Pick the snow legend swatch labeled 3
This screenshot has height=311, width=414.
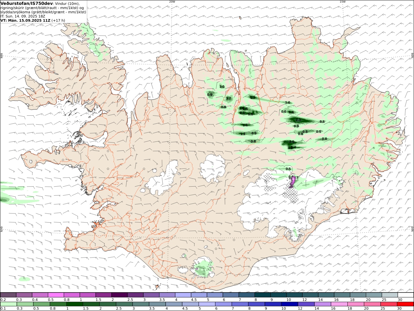(151, 295)
